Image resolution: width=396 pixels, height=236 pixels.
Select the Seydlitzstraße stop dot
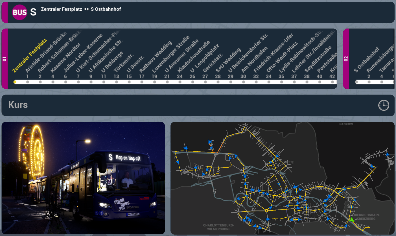pyautogui.click(x=307, y=82)
